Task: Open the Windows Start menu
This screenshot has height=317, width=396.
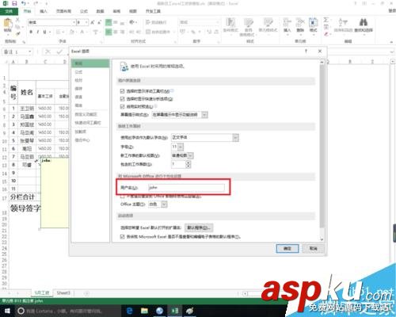Action: [x=7, y=311]
